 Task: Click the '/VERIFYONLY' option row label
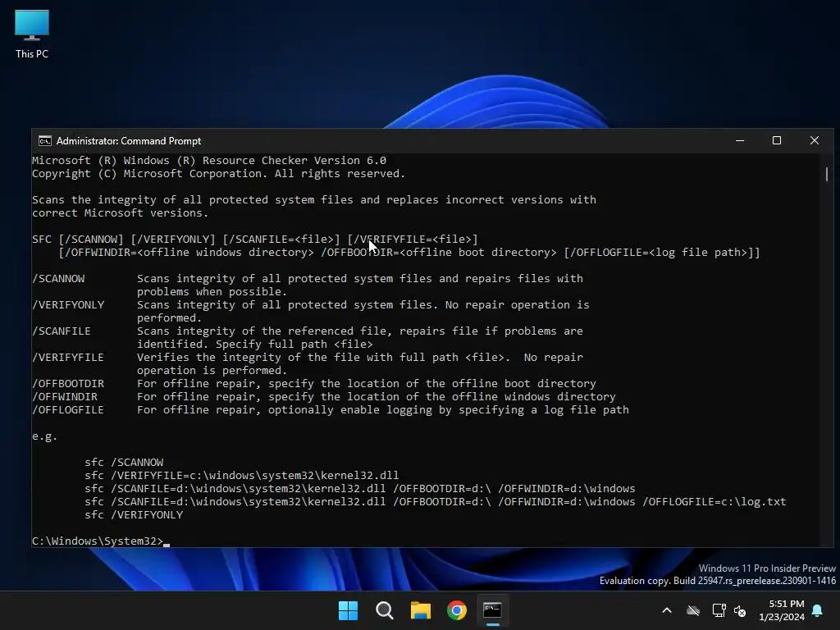click(x=68, y=305)
